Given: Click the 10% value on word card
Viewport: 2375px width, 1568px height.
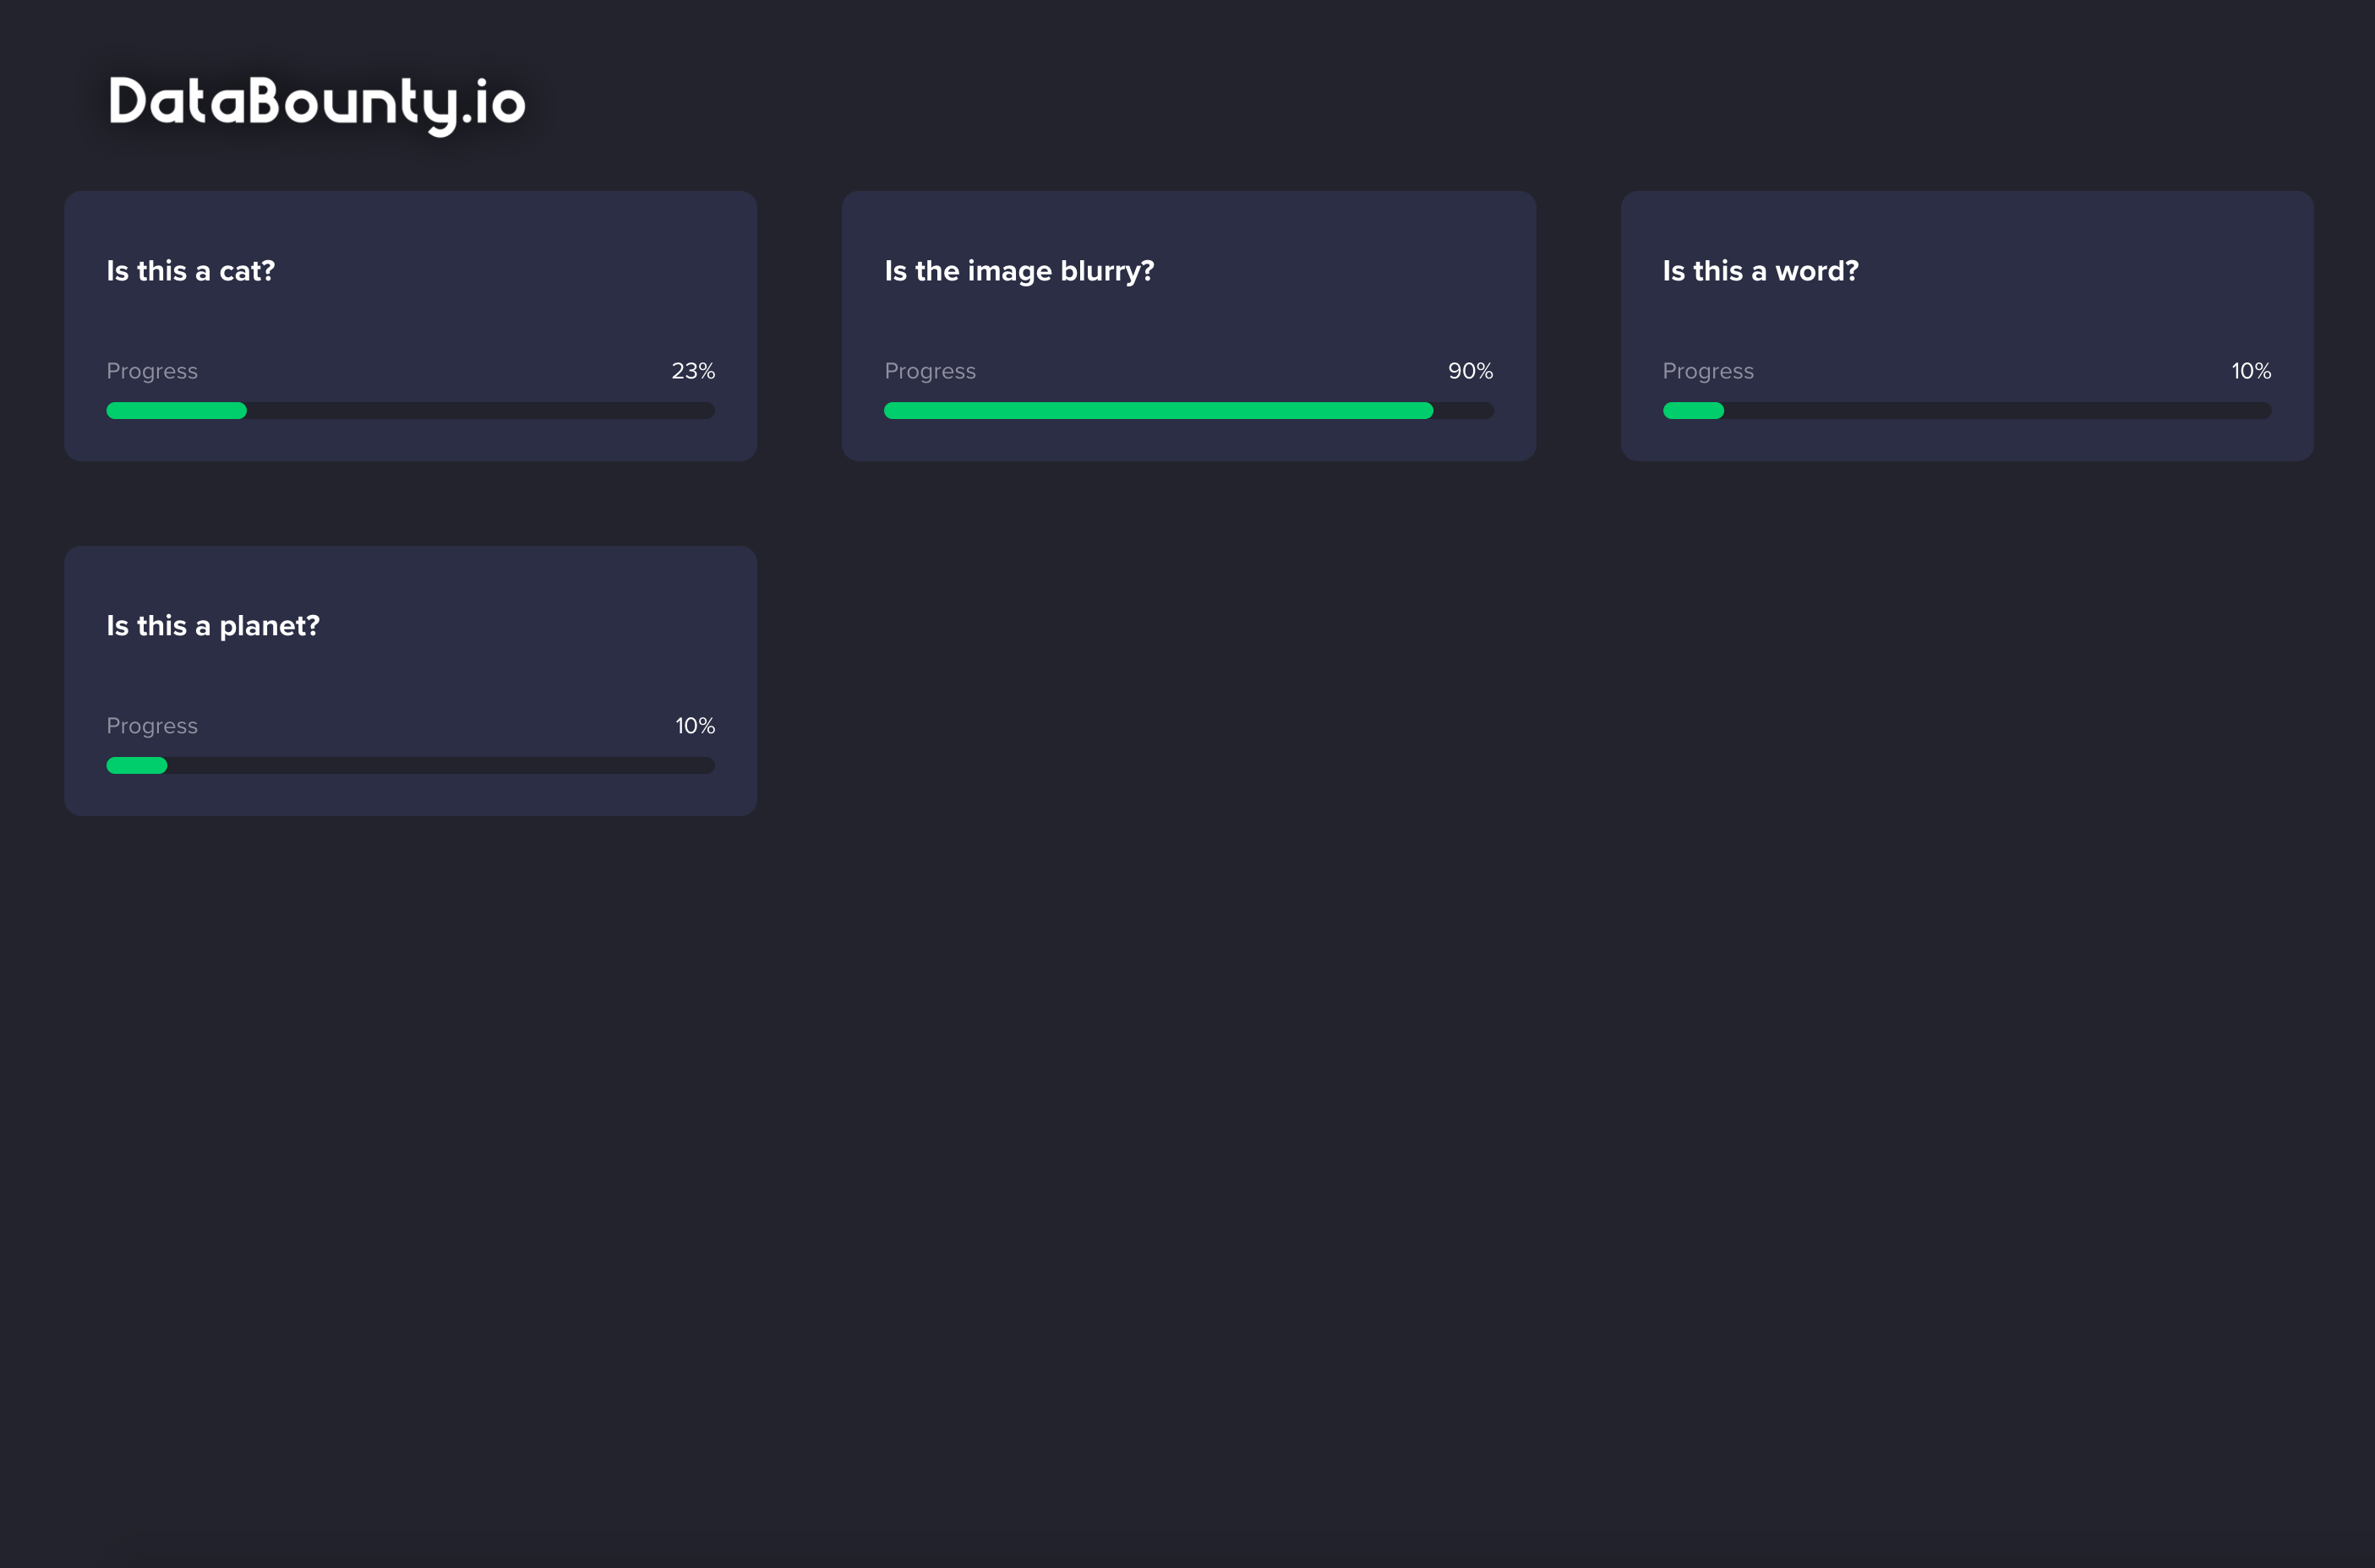Looking at the screenshot, I should [x=2250, y=371].
